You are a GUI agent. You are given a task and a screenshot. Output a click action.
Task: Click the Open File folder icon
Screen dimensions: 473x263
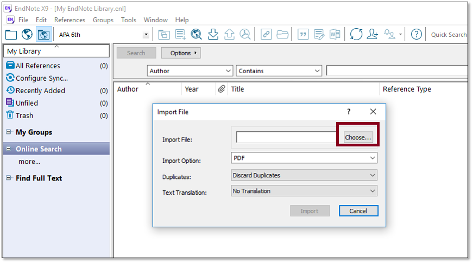(282, 34)
